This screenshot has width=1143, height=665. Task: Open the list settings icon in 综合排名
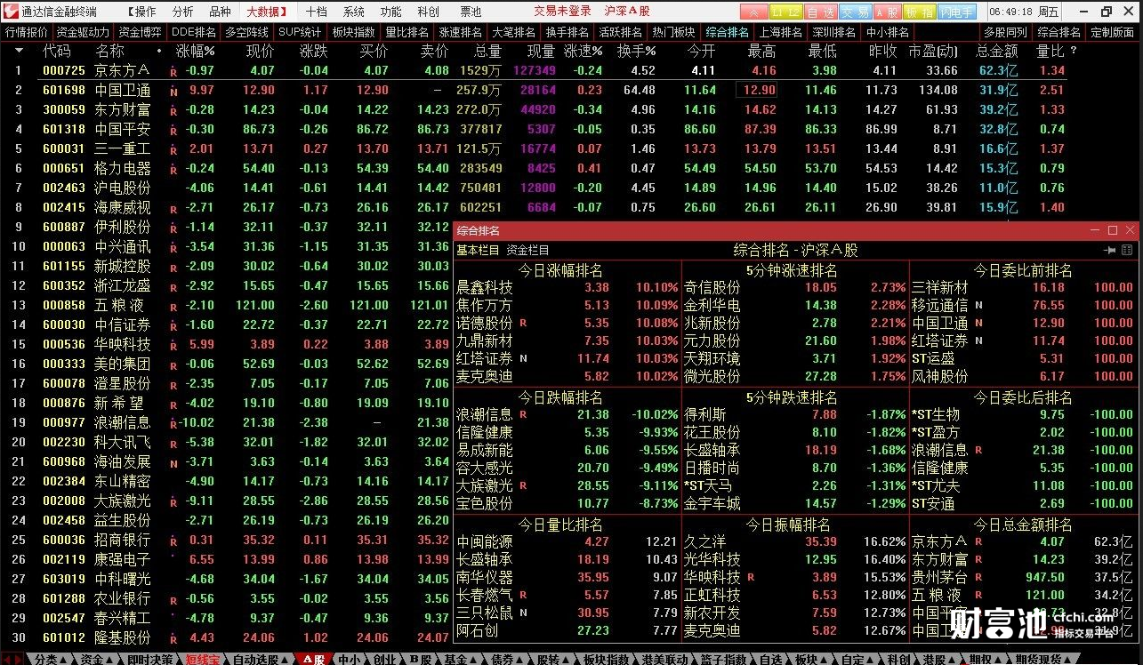point(1128,251)
